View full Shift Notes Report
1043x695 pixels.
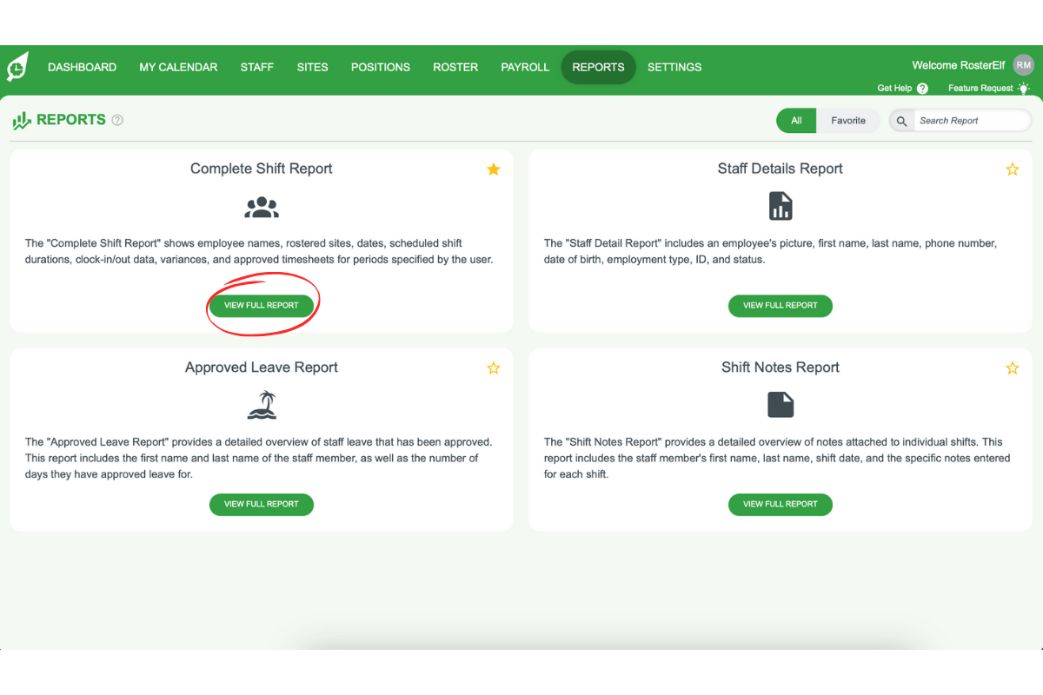(x=781, y=504)
